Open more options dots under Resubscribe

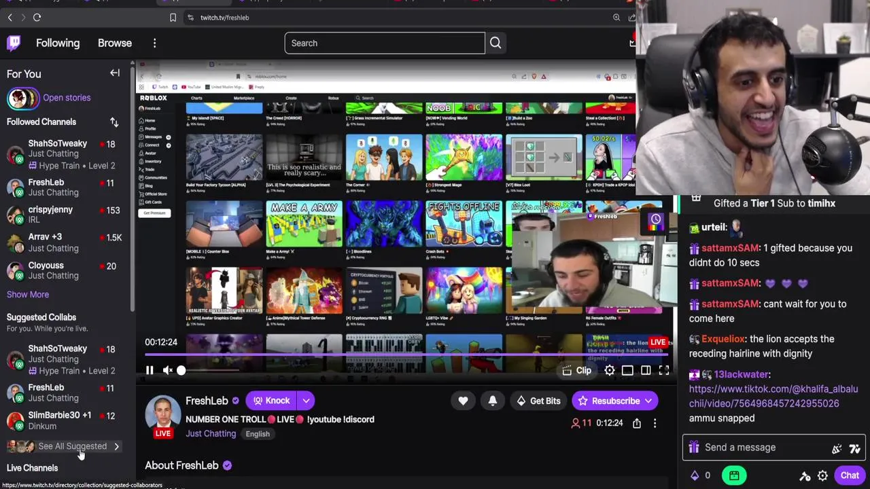pos(655,423)
